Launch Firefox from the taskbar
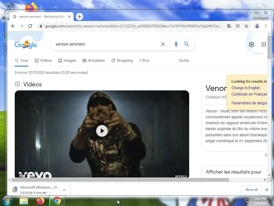 tap(40, 201)
